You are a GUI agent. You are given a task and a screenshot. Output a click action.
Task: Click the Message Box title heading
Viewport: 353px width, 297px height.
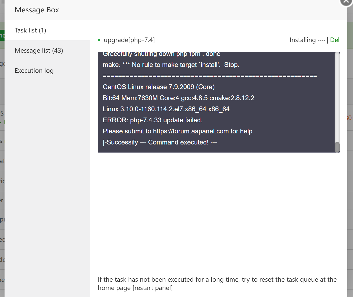[37, 10]
